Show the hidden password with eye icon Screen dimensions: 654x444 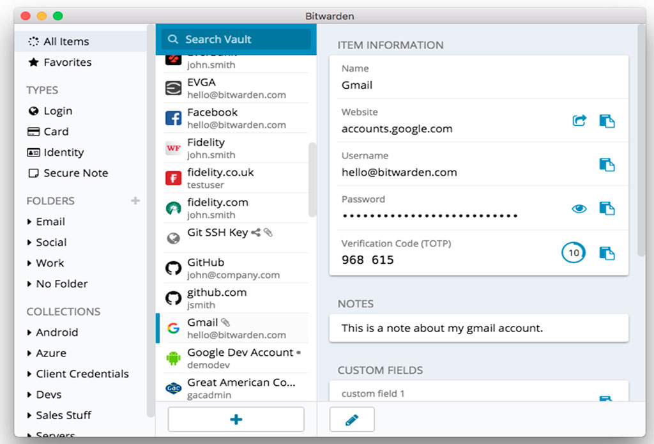coord(579,209)
